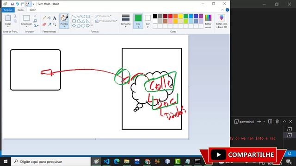Screen dimensions: 296x166
Task: Open Visual Studio Code from taskbar
Action: [106, 161]
